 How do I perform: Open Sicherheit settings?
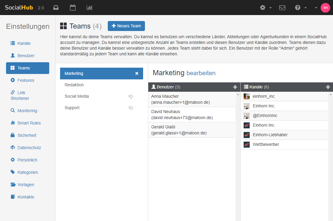(27, 135)
